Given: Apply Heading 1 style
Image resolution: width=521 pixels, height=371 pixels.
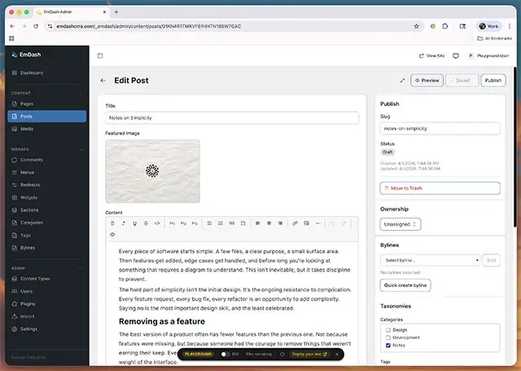Looking at the screenshot, I should coord(172,223).
